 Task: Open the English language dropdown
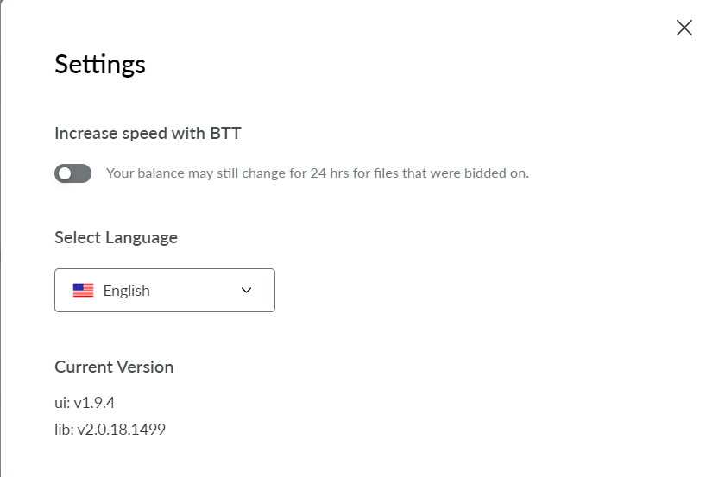[x=165, y=290]
